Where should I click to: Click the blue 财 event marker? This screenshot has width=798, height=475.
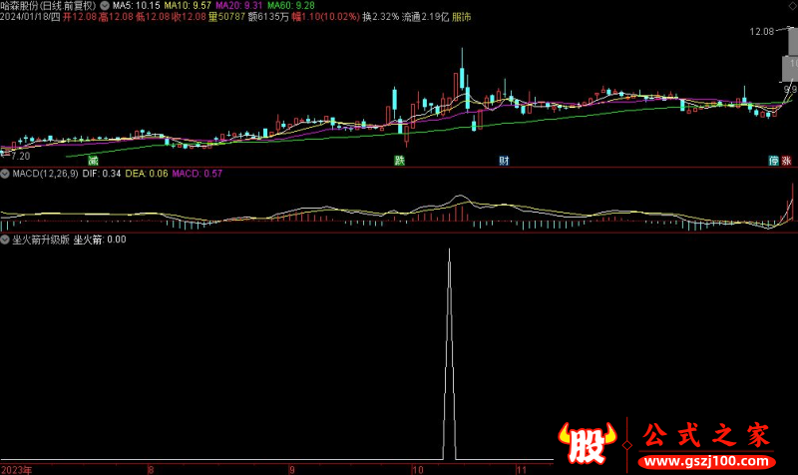pyautogui.click(x=504, y=161)
